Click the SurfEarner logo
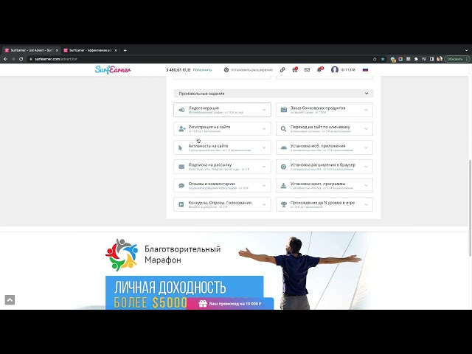 (x=113, y=69)
